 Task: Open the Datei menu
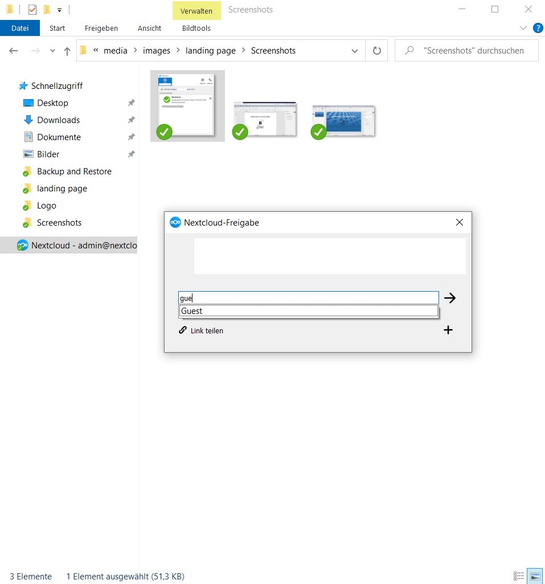tap(20, 28)
